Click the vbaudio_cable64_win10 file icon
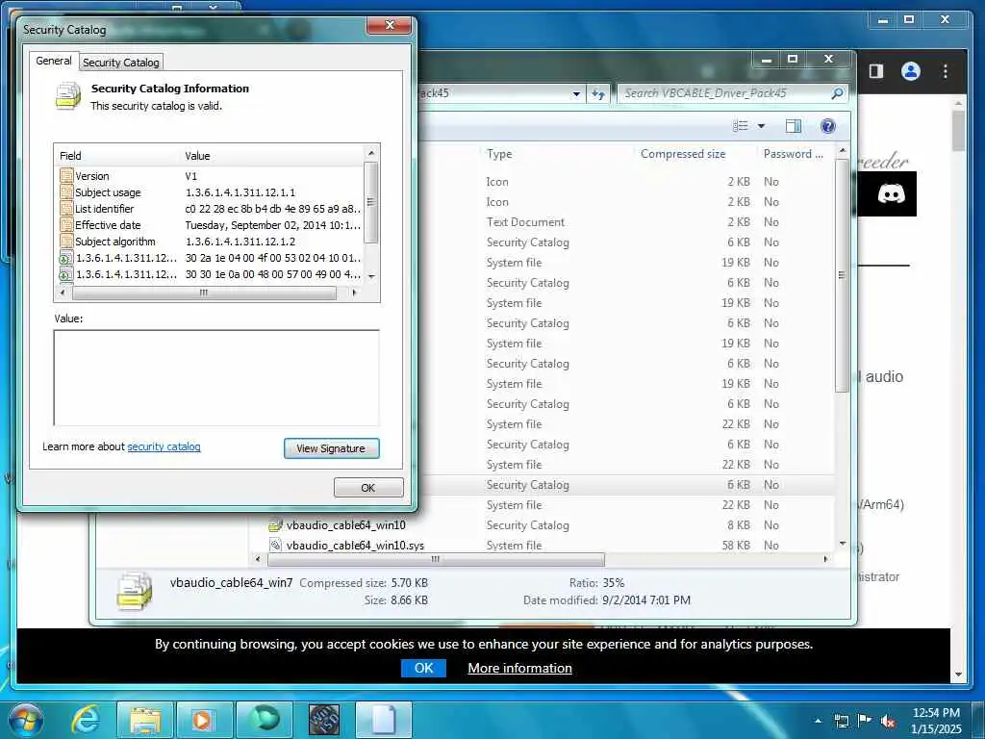This screenshot has height=739, width=985. tap(275, 525)
